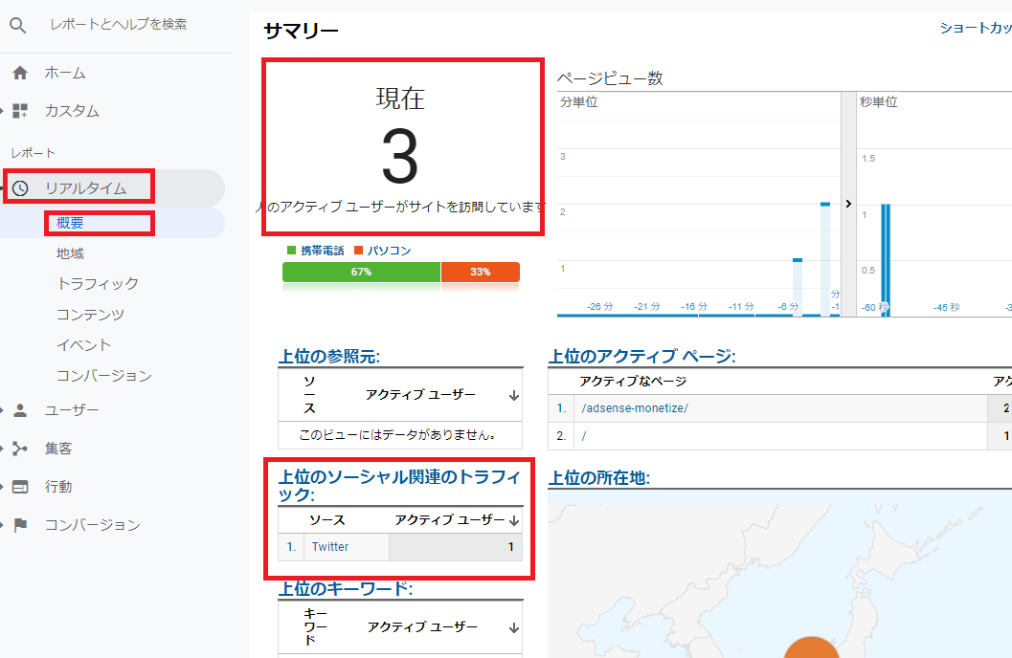1012x658 pixels.
Task: Expand the 行動 report section
Action: click(x=2, y=487)
